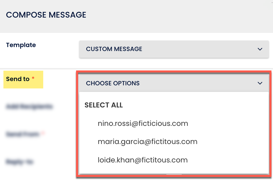This screenshot has height=182, width=273.
Task: Click the blurred Add Recipients label
Action: (29, 107)
